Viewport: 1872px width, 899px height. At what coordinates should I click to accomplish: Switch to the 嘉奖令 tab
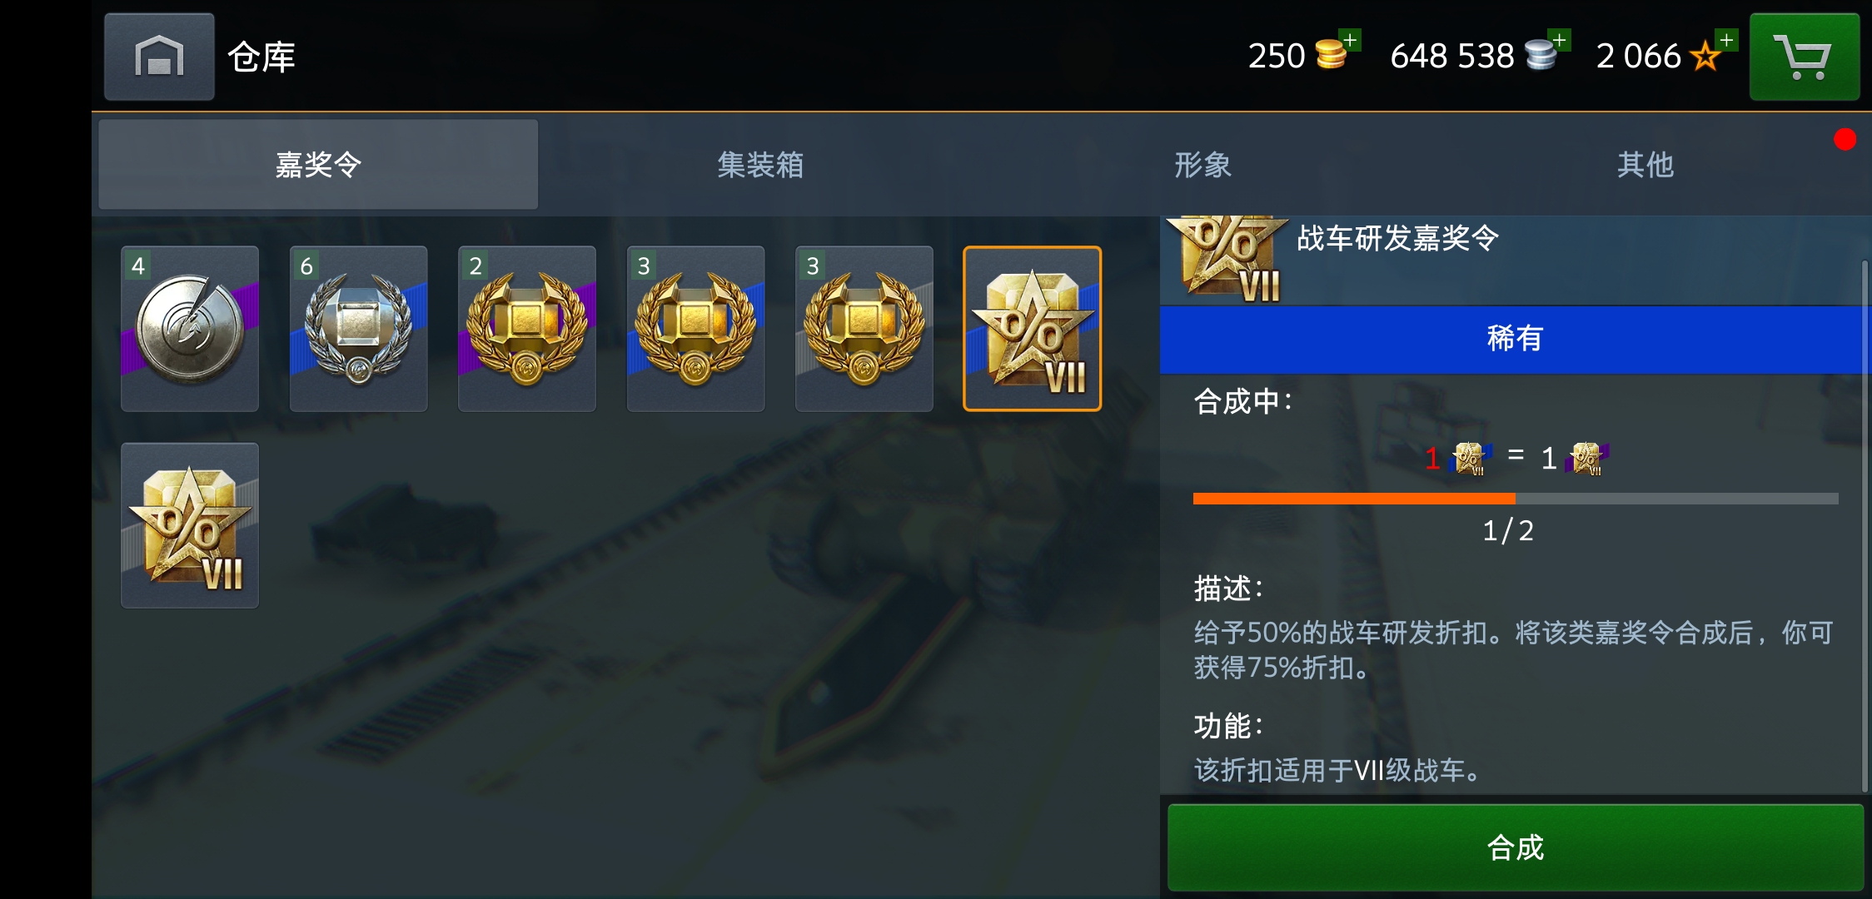pyautogui.click(x=318, y=164)
